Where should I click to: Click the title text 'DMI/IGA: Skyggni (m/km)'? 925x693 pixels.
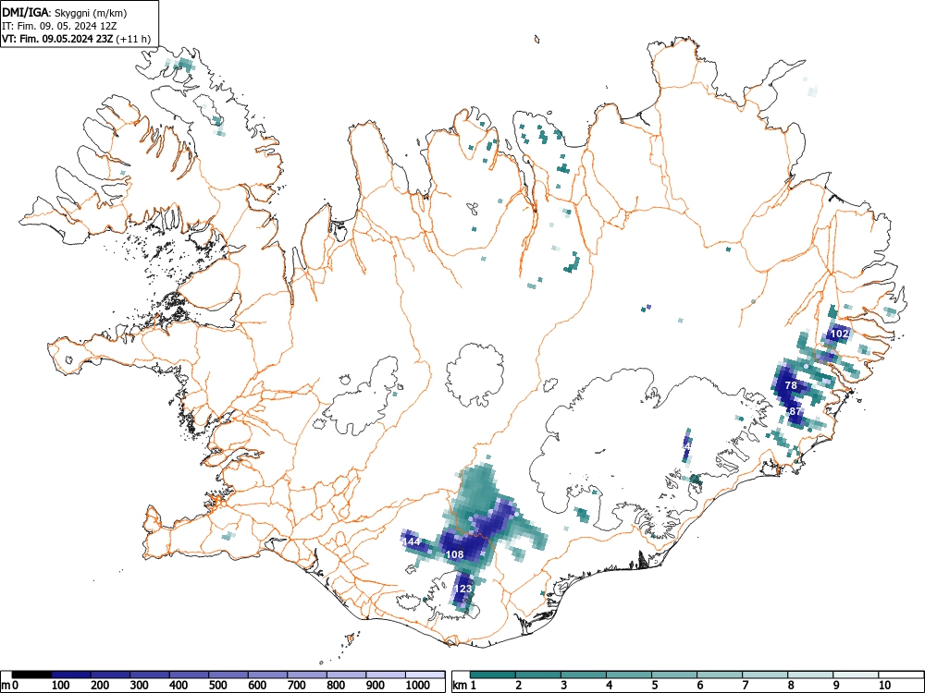[x=65, y=12]
